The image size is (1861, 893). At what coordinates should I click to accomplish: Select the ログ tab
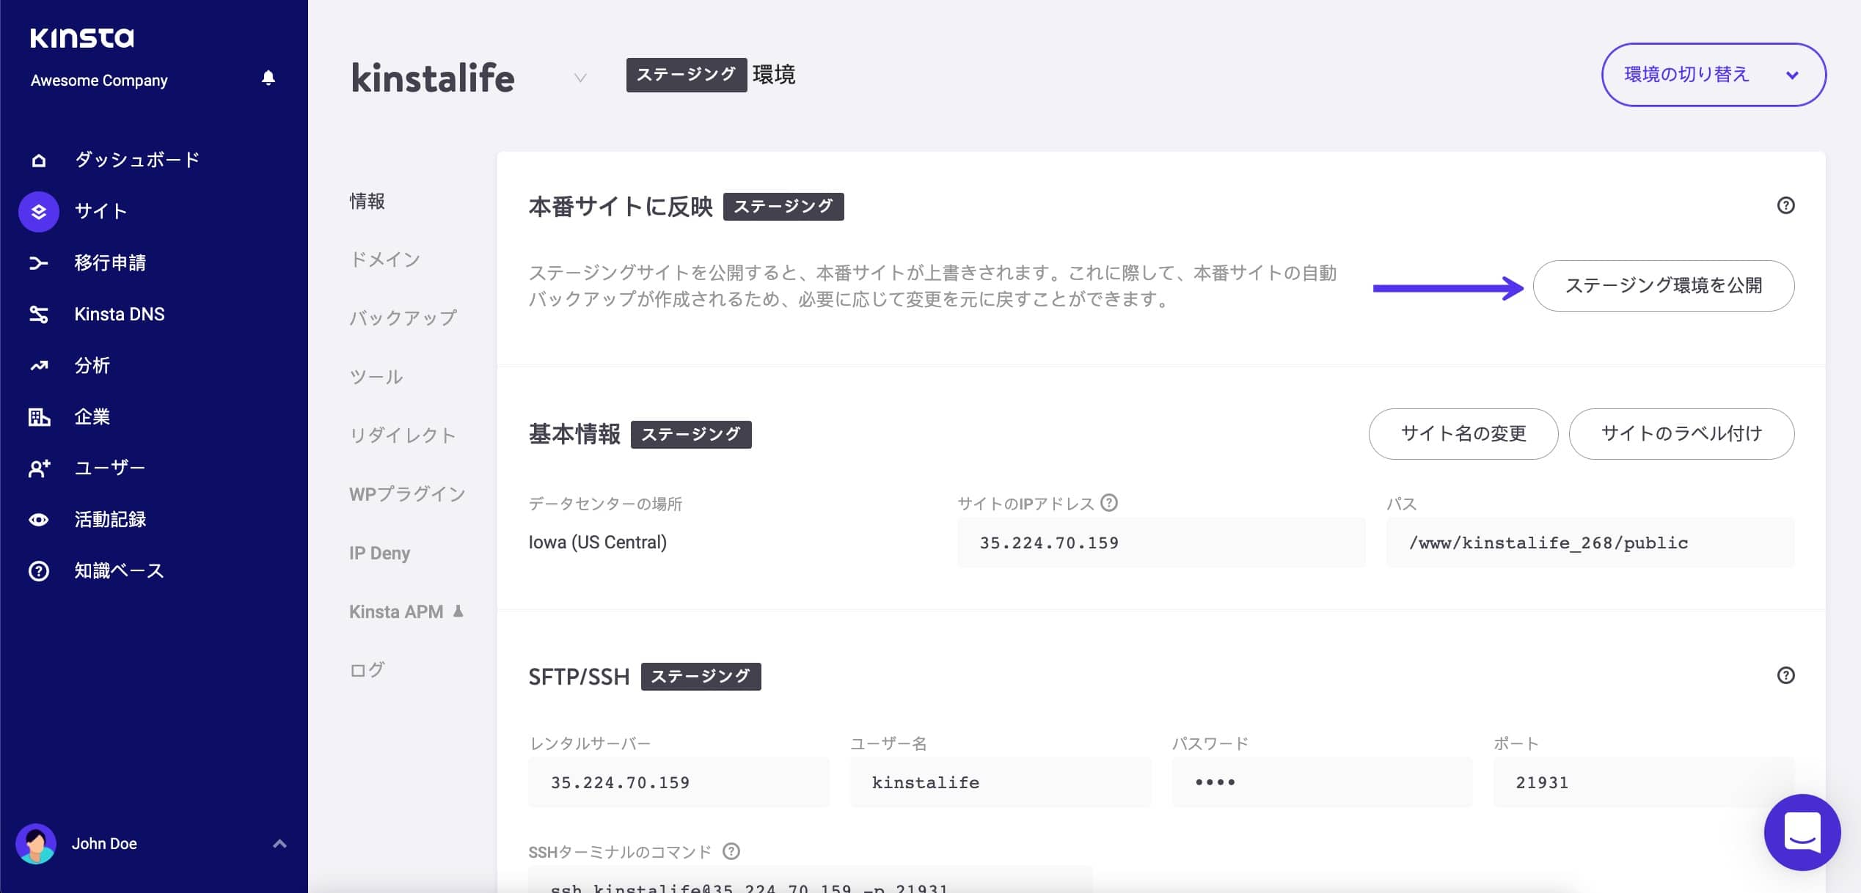[367, 670]
